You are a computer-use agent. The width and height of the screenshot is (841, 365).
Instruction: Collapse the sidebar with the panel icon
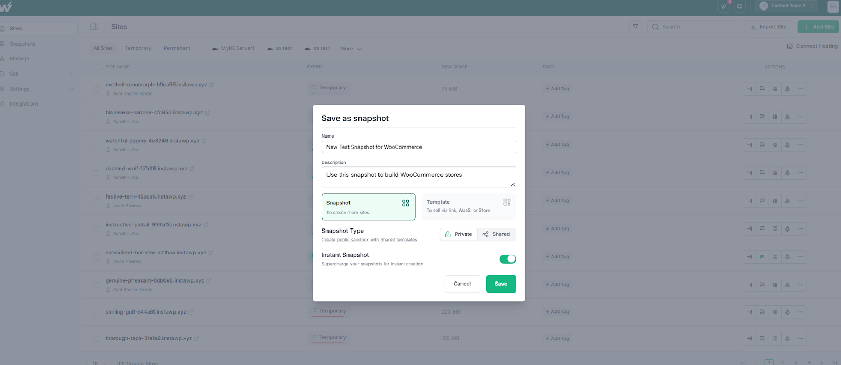tap(94, 27)
